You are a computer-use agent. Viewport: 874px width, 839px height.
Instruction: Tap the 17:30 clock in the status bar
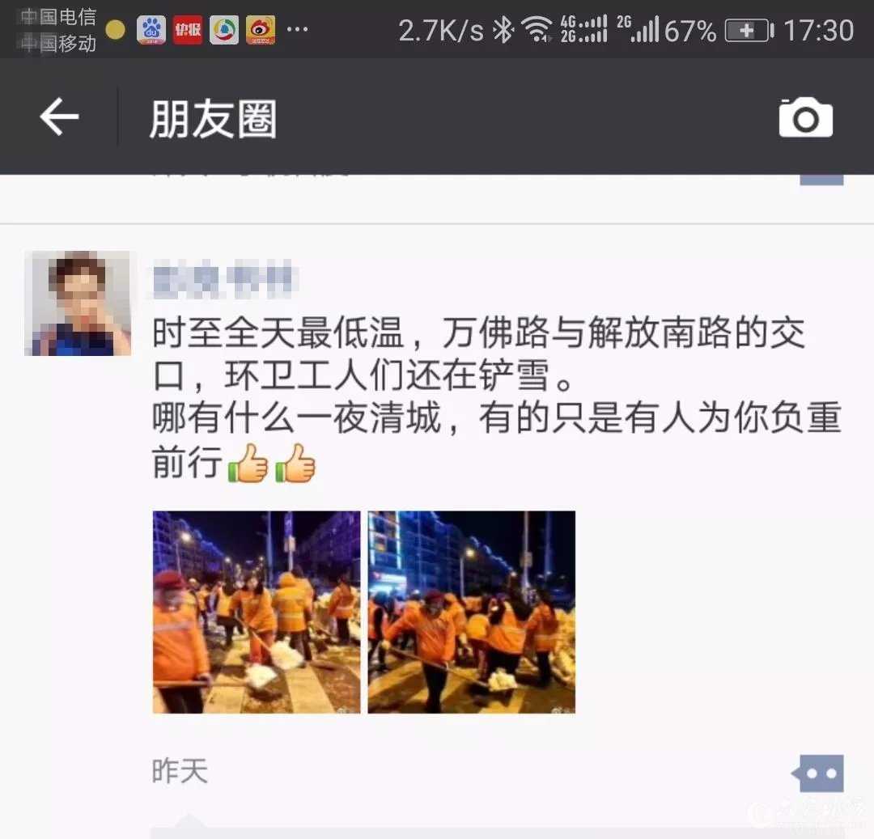(x=818, y=30)
